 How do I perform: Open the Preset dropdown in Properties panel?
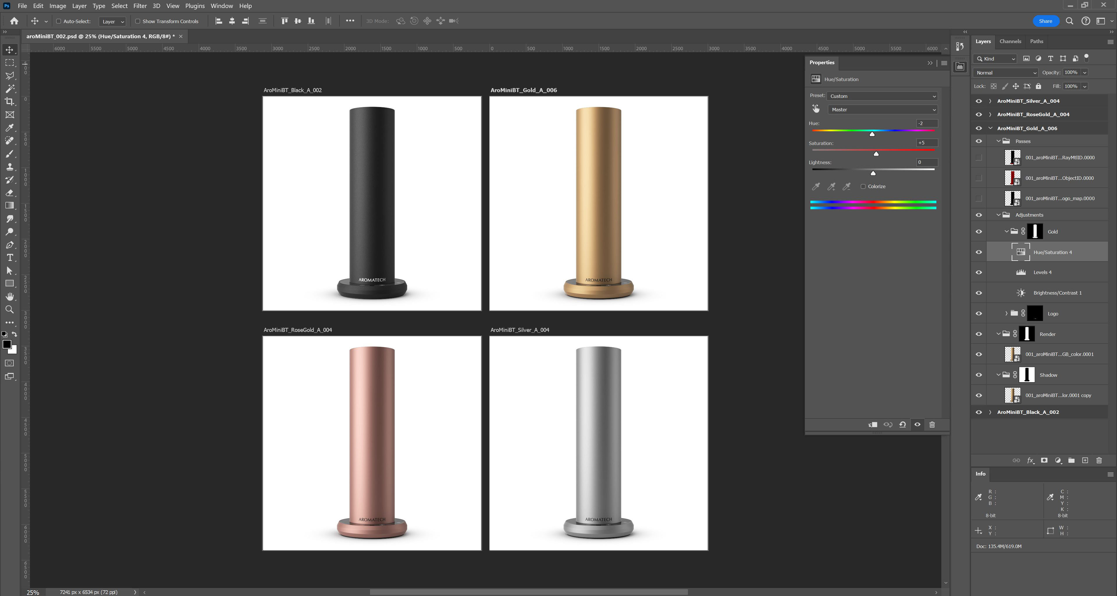(x=882, y=96)
